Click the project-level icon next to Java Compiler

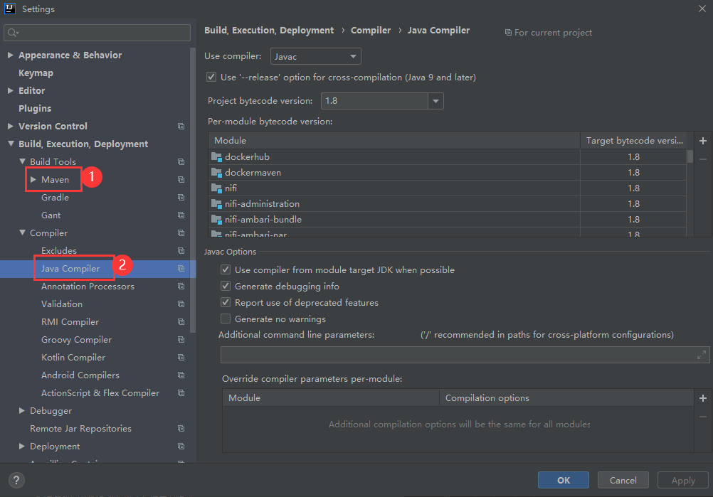181,269
